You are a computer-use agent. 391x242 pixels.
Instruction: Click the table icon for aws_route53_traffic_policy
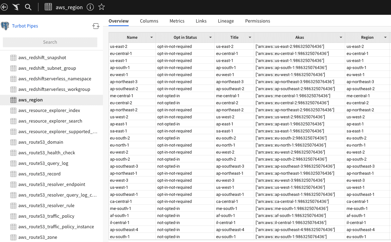pyautogui.click(x=13, y=216)
